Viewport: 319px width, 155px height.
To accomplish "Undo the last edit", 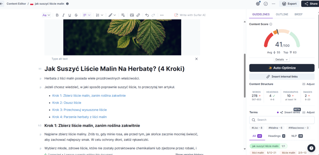I will (x=147, y=15).
